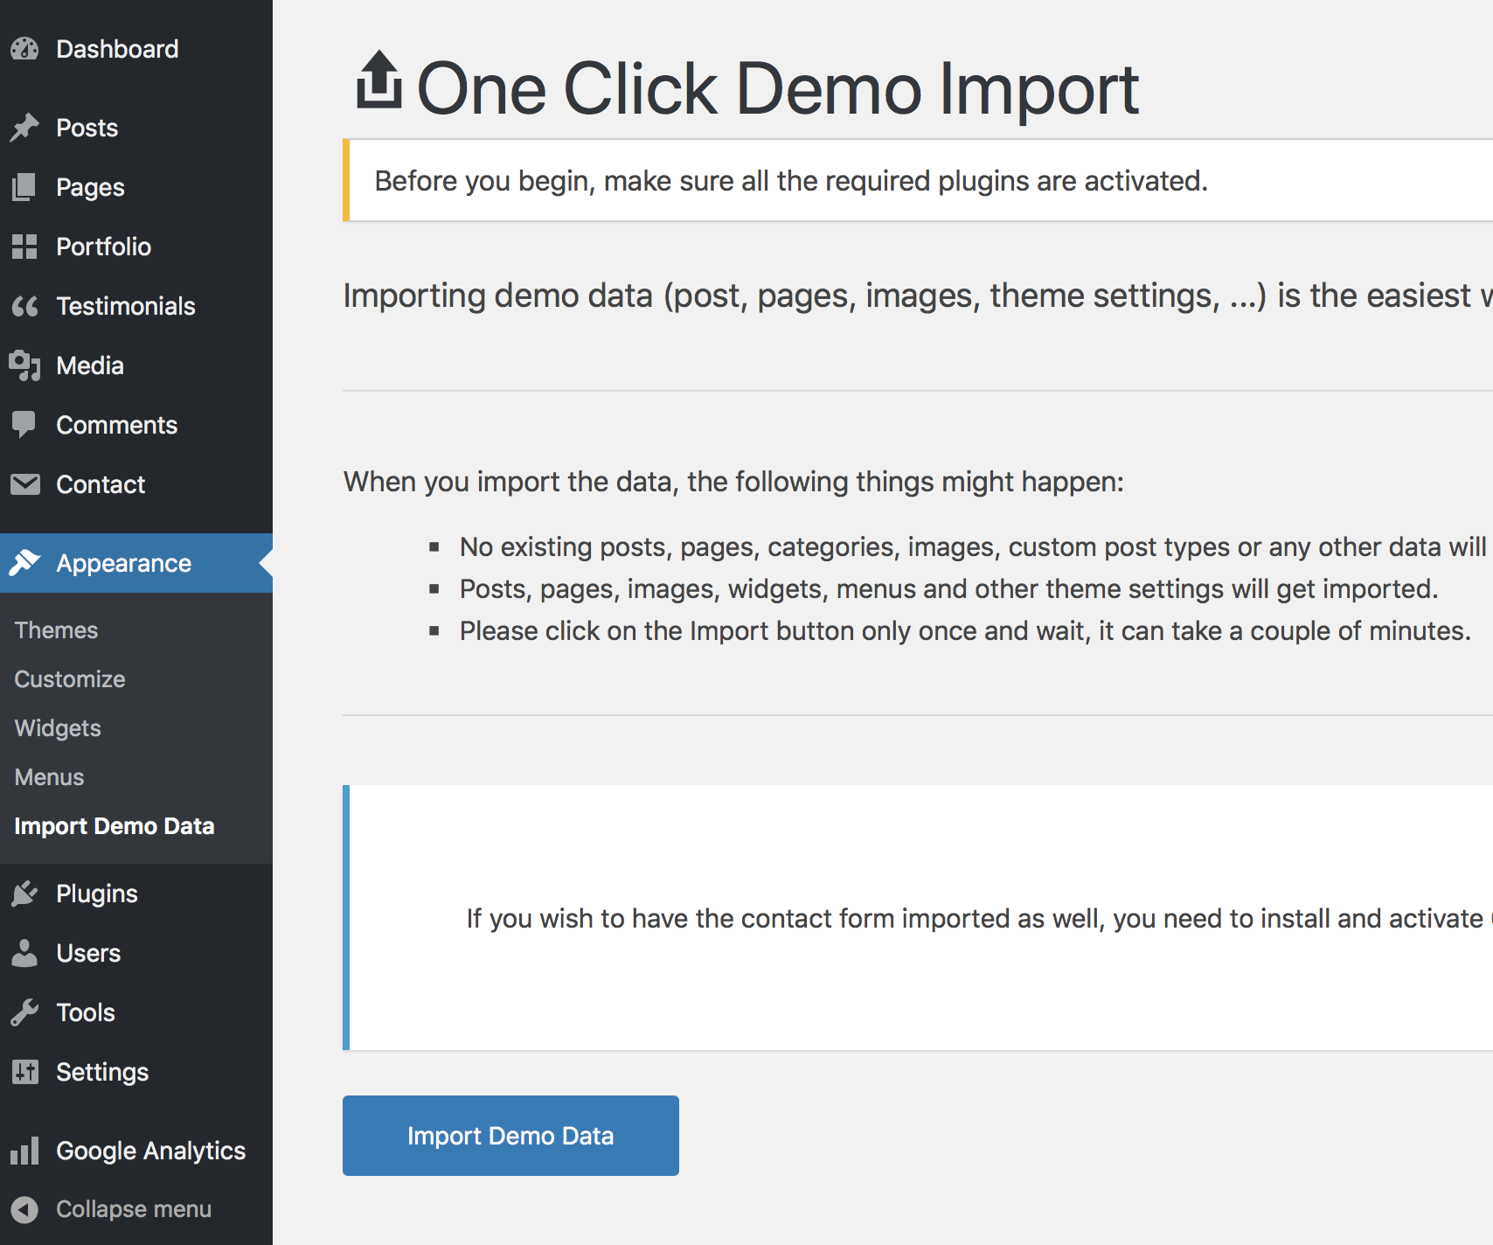This screenshot has width=1493, height=1245.
Task: Go to Customize under Appearance
Action: [70, 679]
